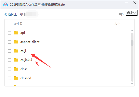Click the vertical scrollbar thumb

pos(132,43)
